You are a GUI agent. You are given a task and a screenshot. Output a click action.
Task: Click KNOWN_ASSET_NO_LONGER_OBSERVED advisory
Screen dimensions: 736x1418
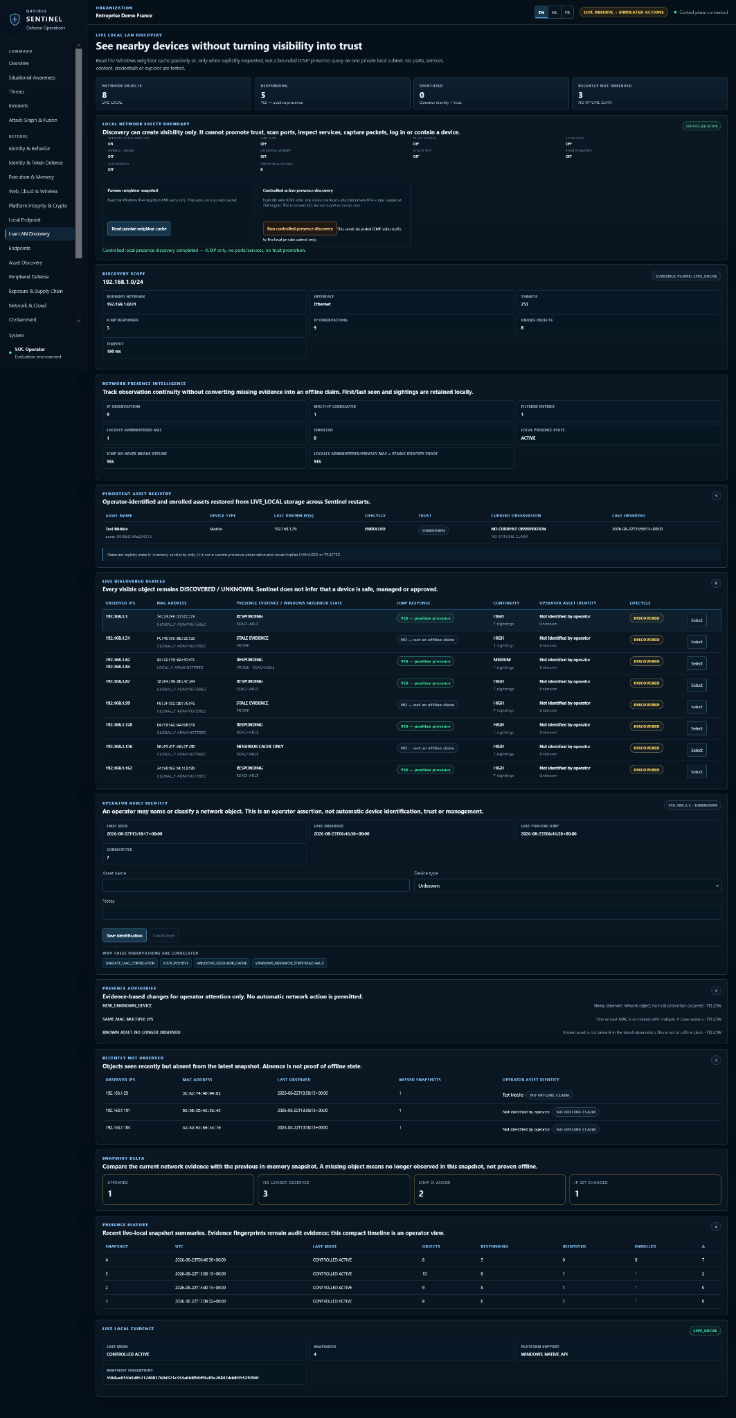(x=141, y=1032)
